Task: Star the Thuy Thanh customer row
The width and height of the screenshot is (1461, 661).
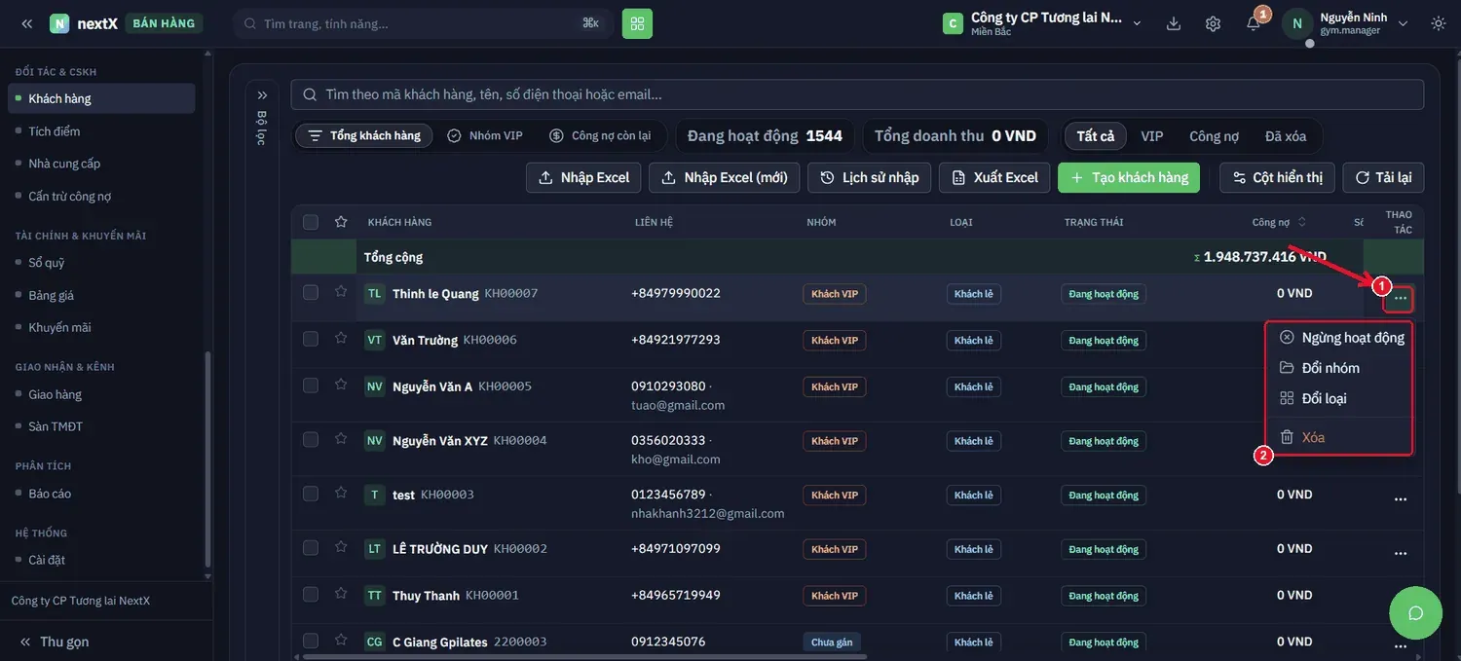Action: 341,594
